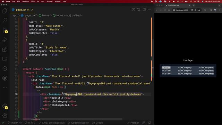
Task: Open the timeline history icon in editor toolbar
Action: (x=134, y=10)
